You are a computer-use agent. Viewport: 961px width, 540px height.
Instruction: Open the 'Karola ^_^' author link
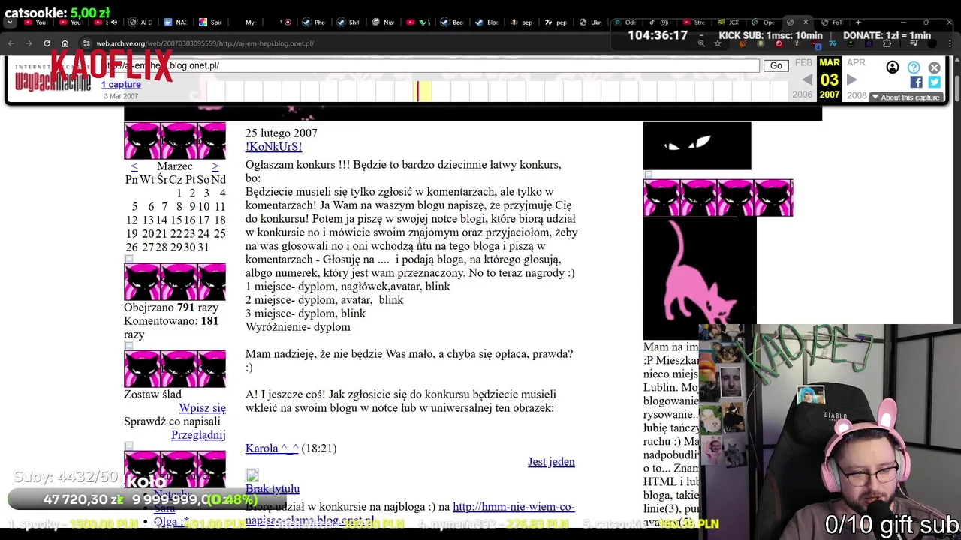click(272, 448)
